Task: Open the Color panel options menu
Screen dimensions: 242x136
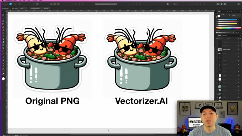Action: [241, 11]
